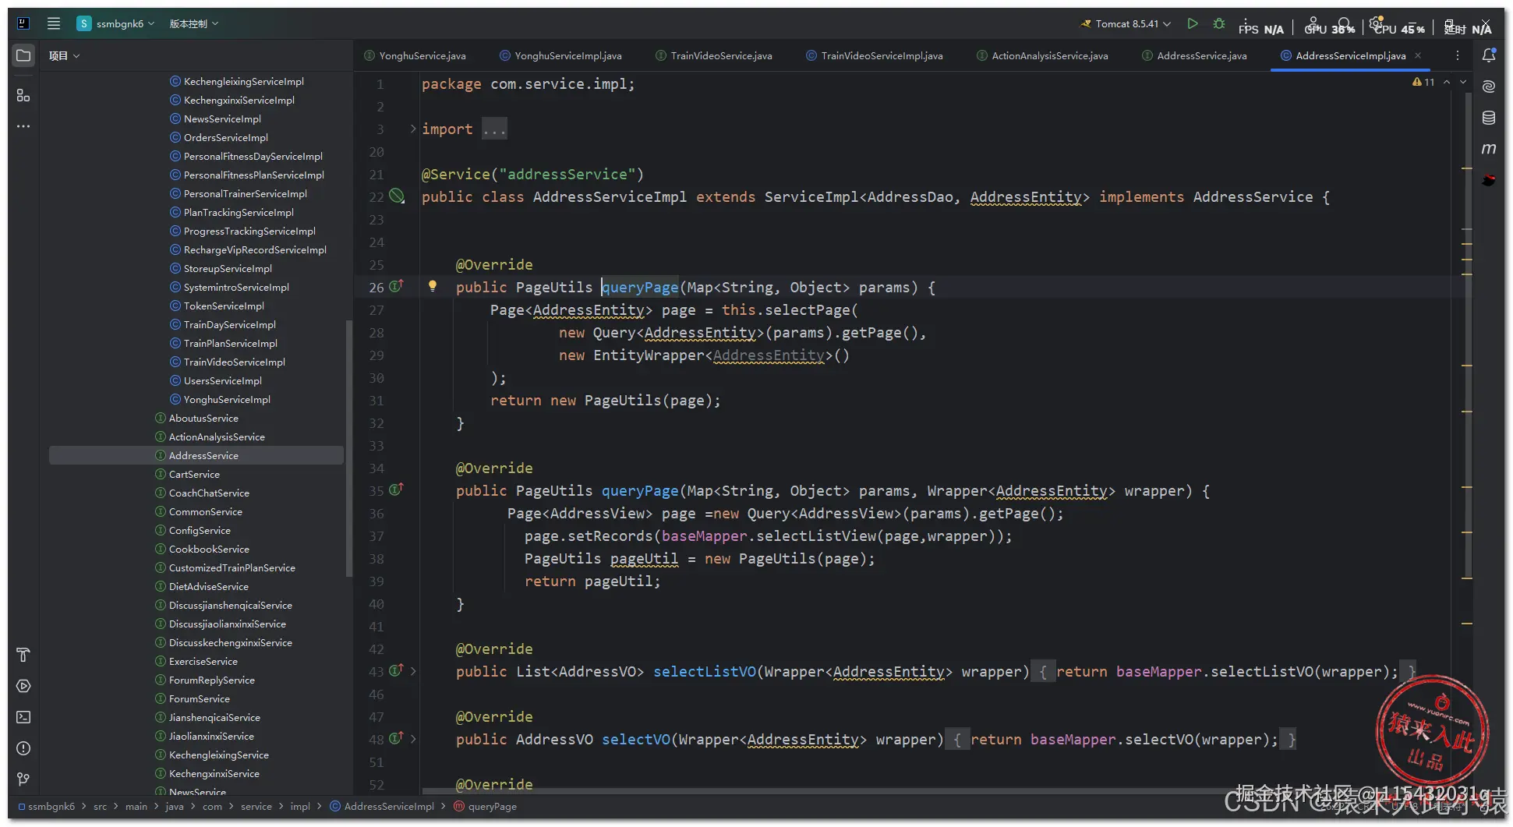Viewport: 1513px width, 827px height.
Task: Open the 版本控制 dropdown
Action: 194,23
